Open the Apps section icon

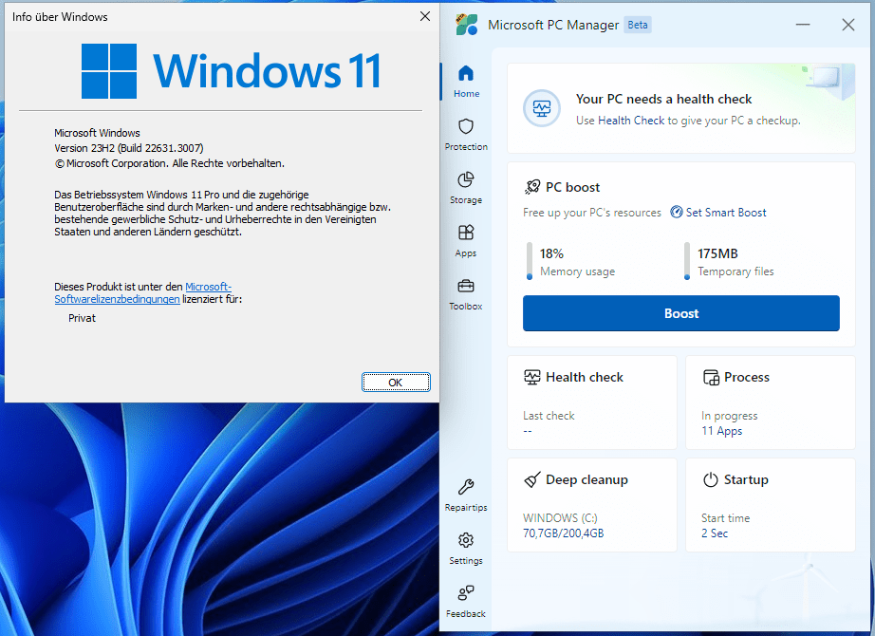coord(466,233)
